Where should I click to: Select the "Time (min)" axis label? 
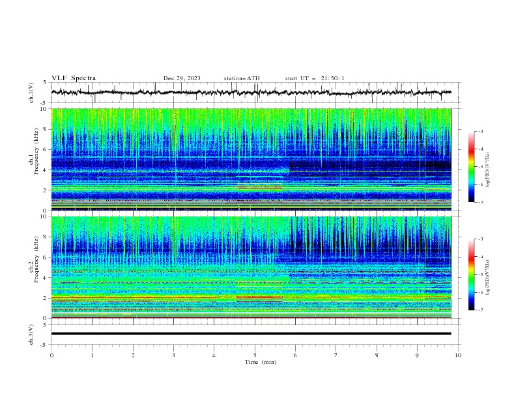pyautogui.click(x=261, y=362)
